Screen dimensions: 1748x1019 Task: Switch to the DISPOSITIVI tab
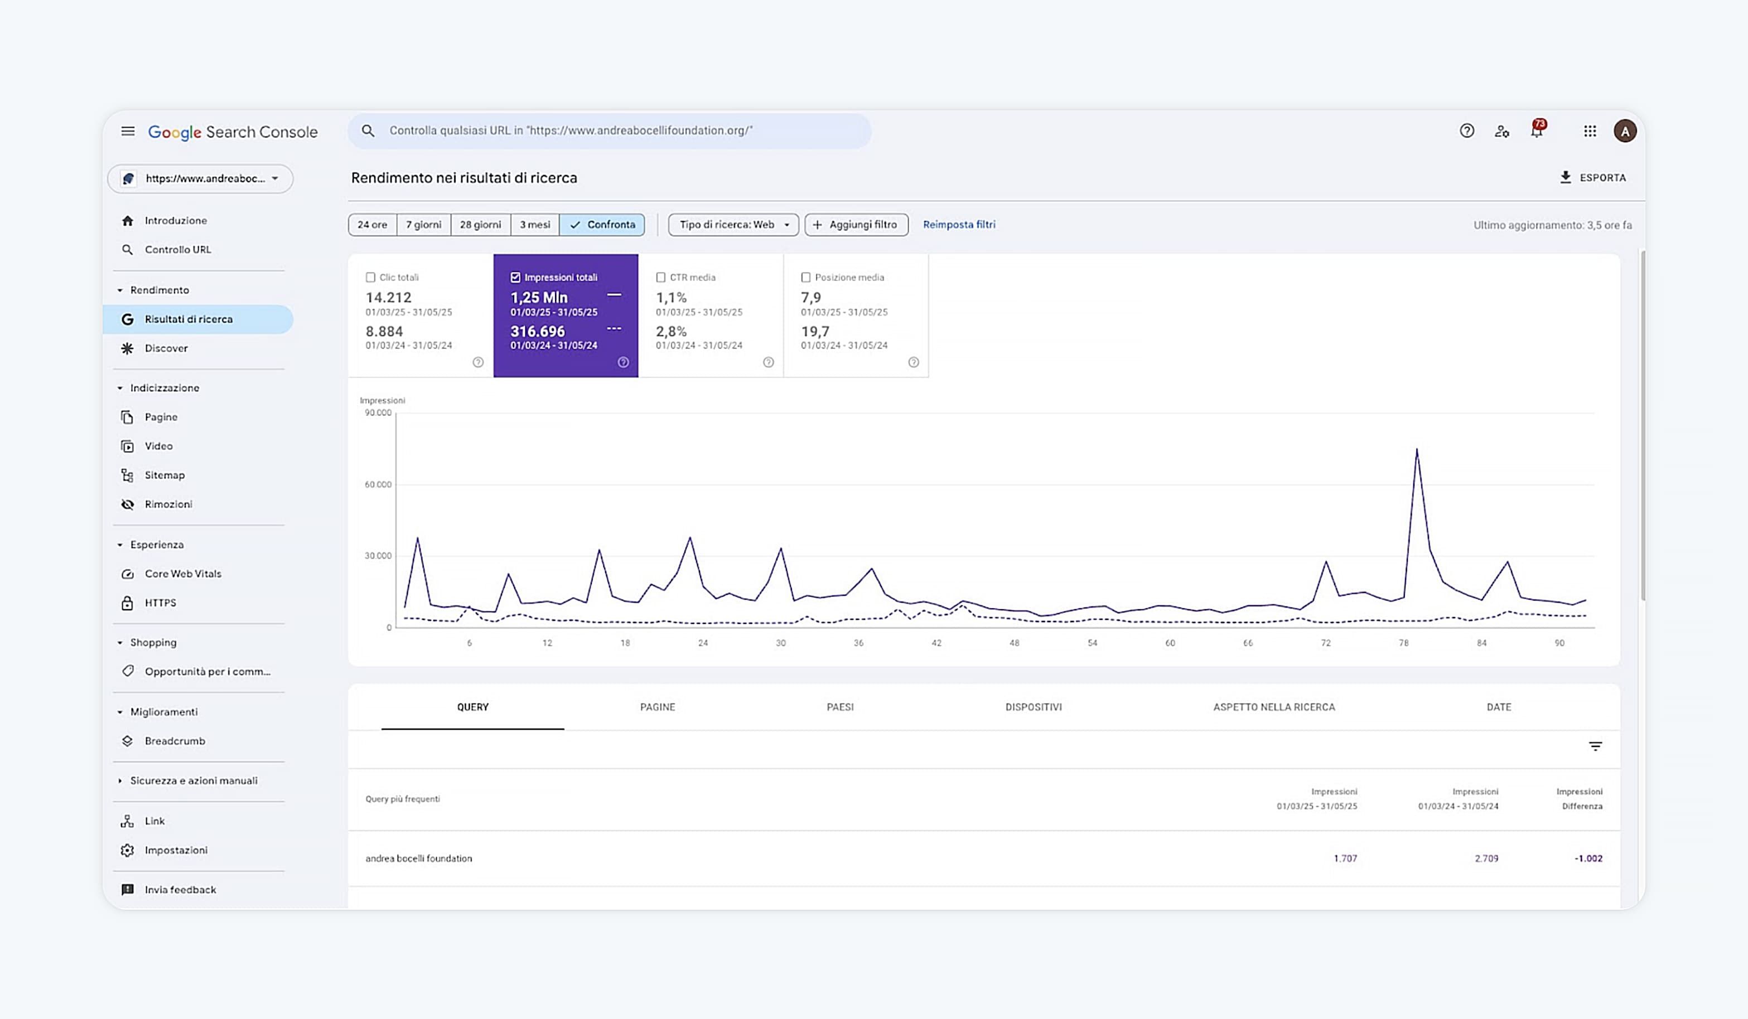click(1034, 707)
